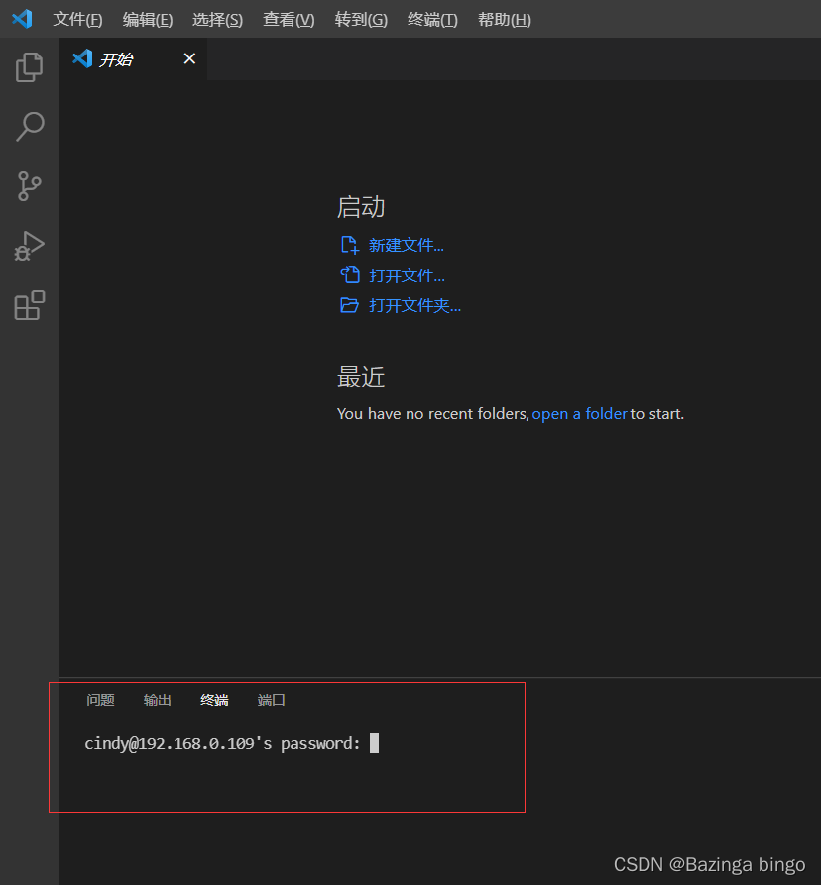
Task: Click the folder icon beside 打开文件夹
Action: tap(349, 305)
